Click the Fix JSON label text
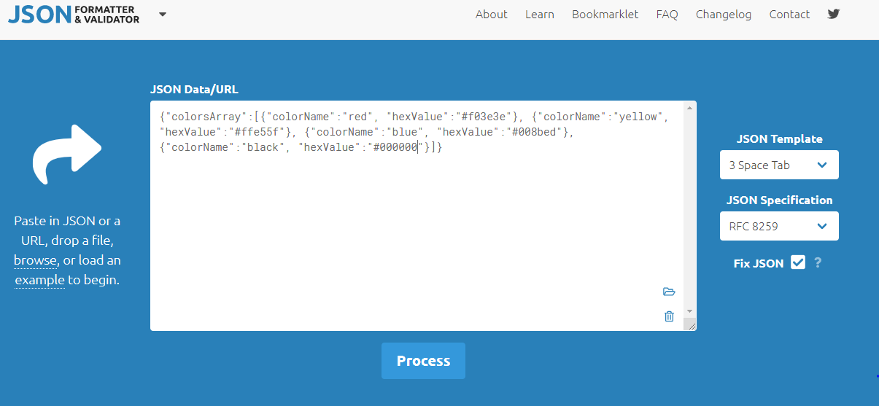 (759, 263)
